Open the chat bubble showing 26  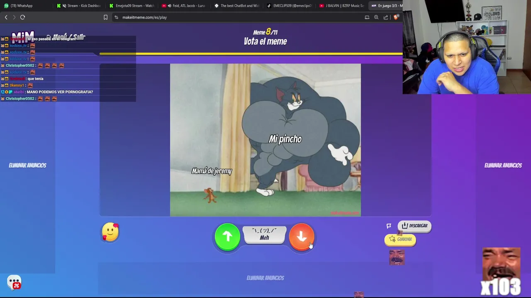pyautogui.click(x=14, y=283)
